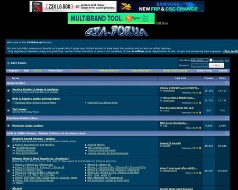Viewport: 238px width, 190px height.
Task: Tick the Remember Me checkbox
Action: point(211,60)
